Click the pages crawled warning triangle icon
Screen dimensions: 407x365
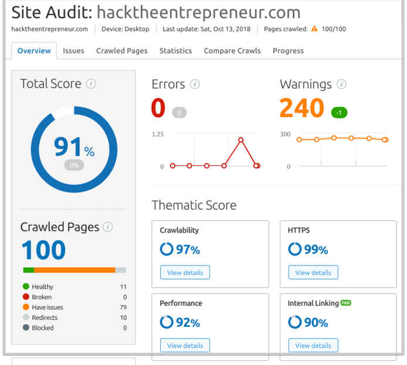tap(314, 29)
